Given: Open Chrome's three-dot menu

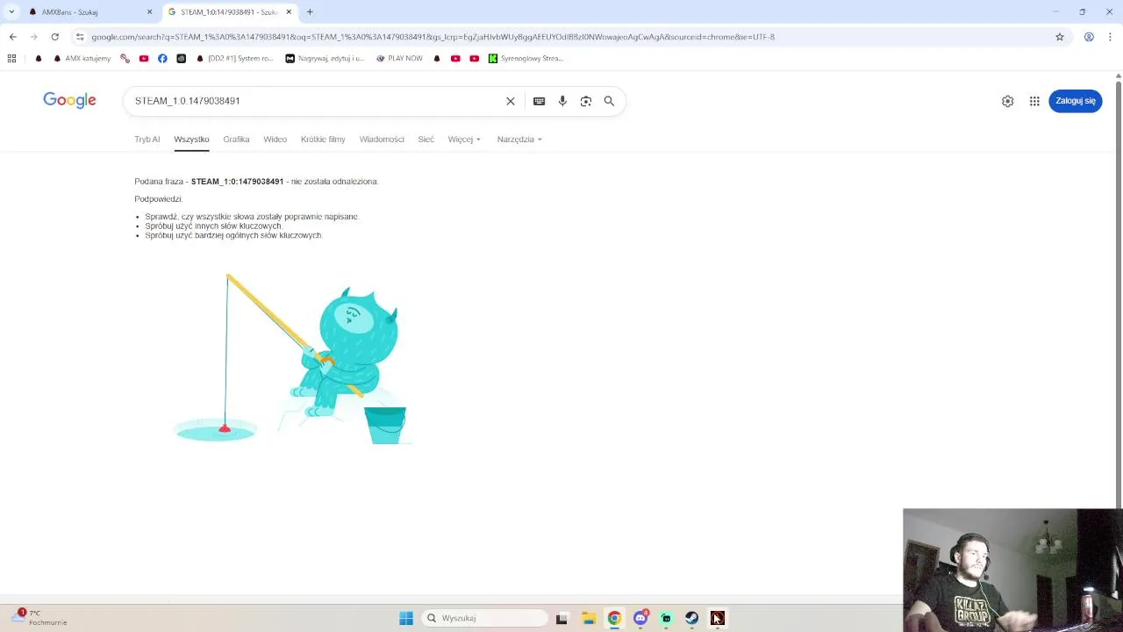Looking at the screenshot, I should coord(1111,37).
